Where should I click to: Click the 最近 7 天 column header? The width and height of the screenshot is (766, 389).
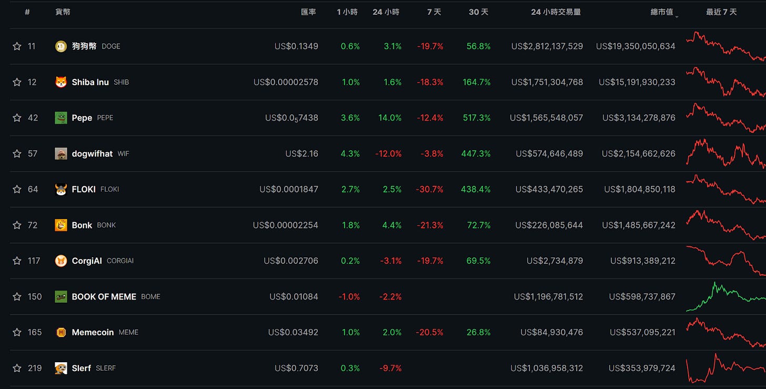721,12
